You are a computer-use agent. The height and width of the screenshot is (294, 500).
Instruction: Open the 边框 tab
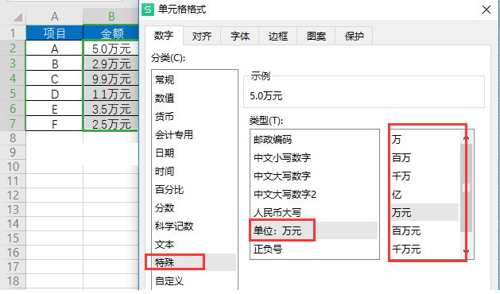[x=277, y=36]
